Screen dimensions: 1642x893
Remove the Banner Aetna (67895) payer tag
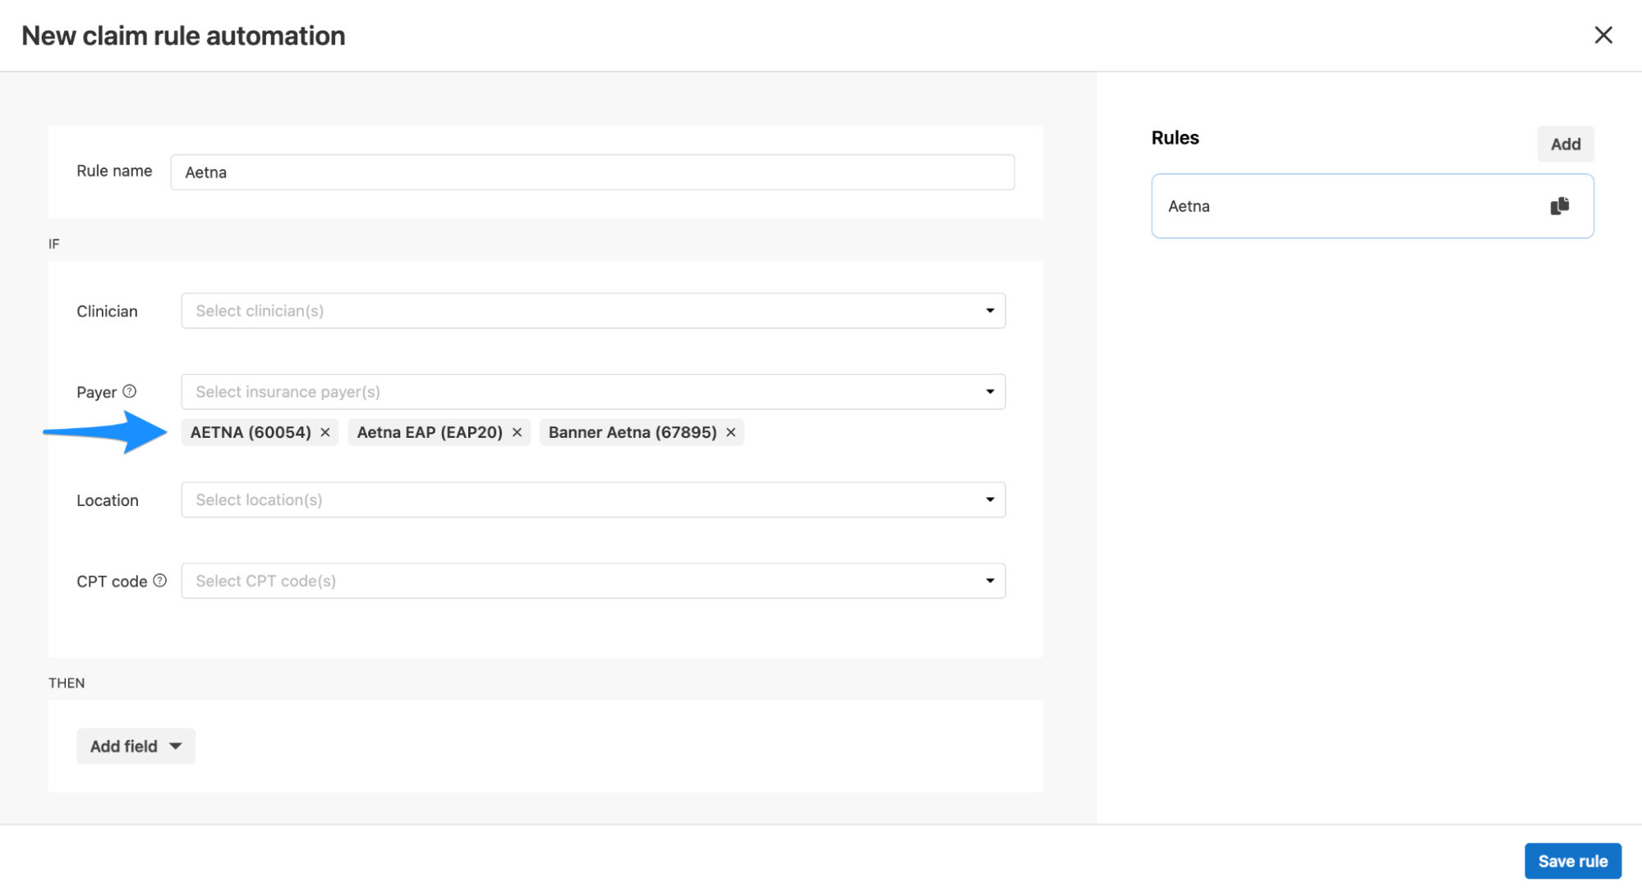pos(730,432)
